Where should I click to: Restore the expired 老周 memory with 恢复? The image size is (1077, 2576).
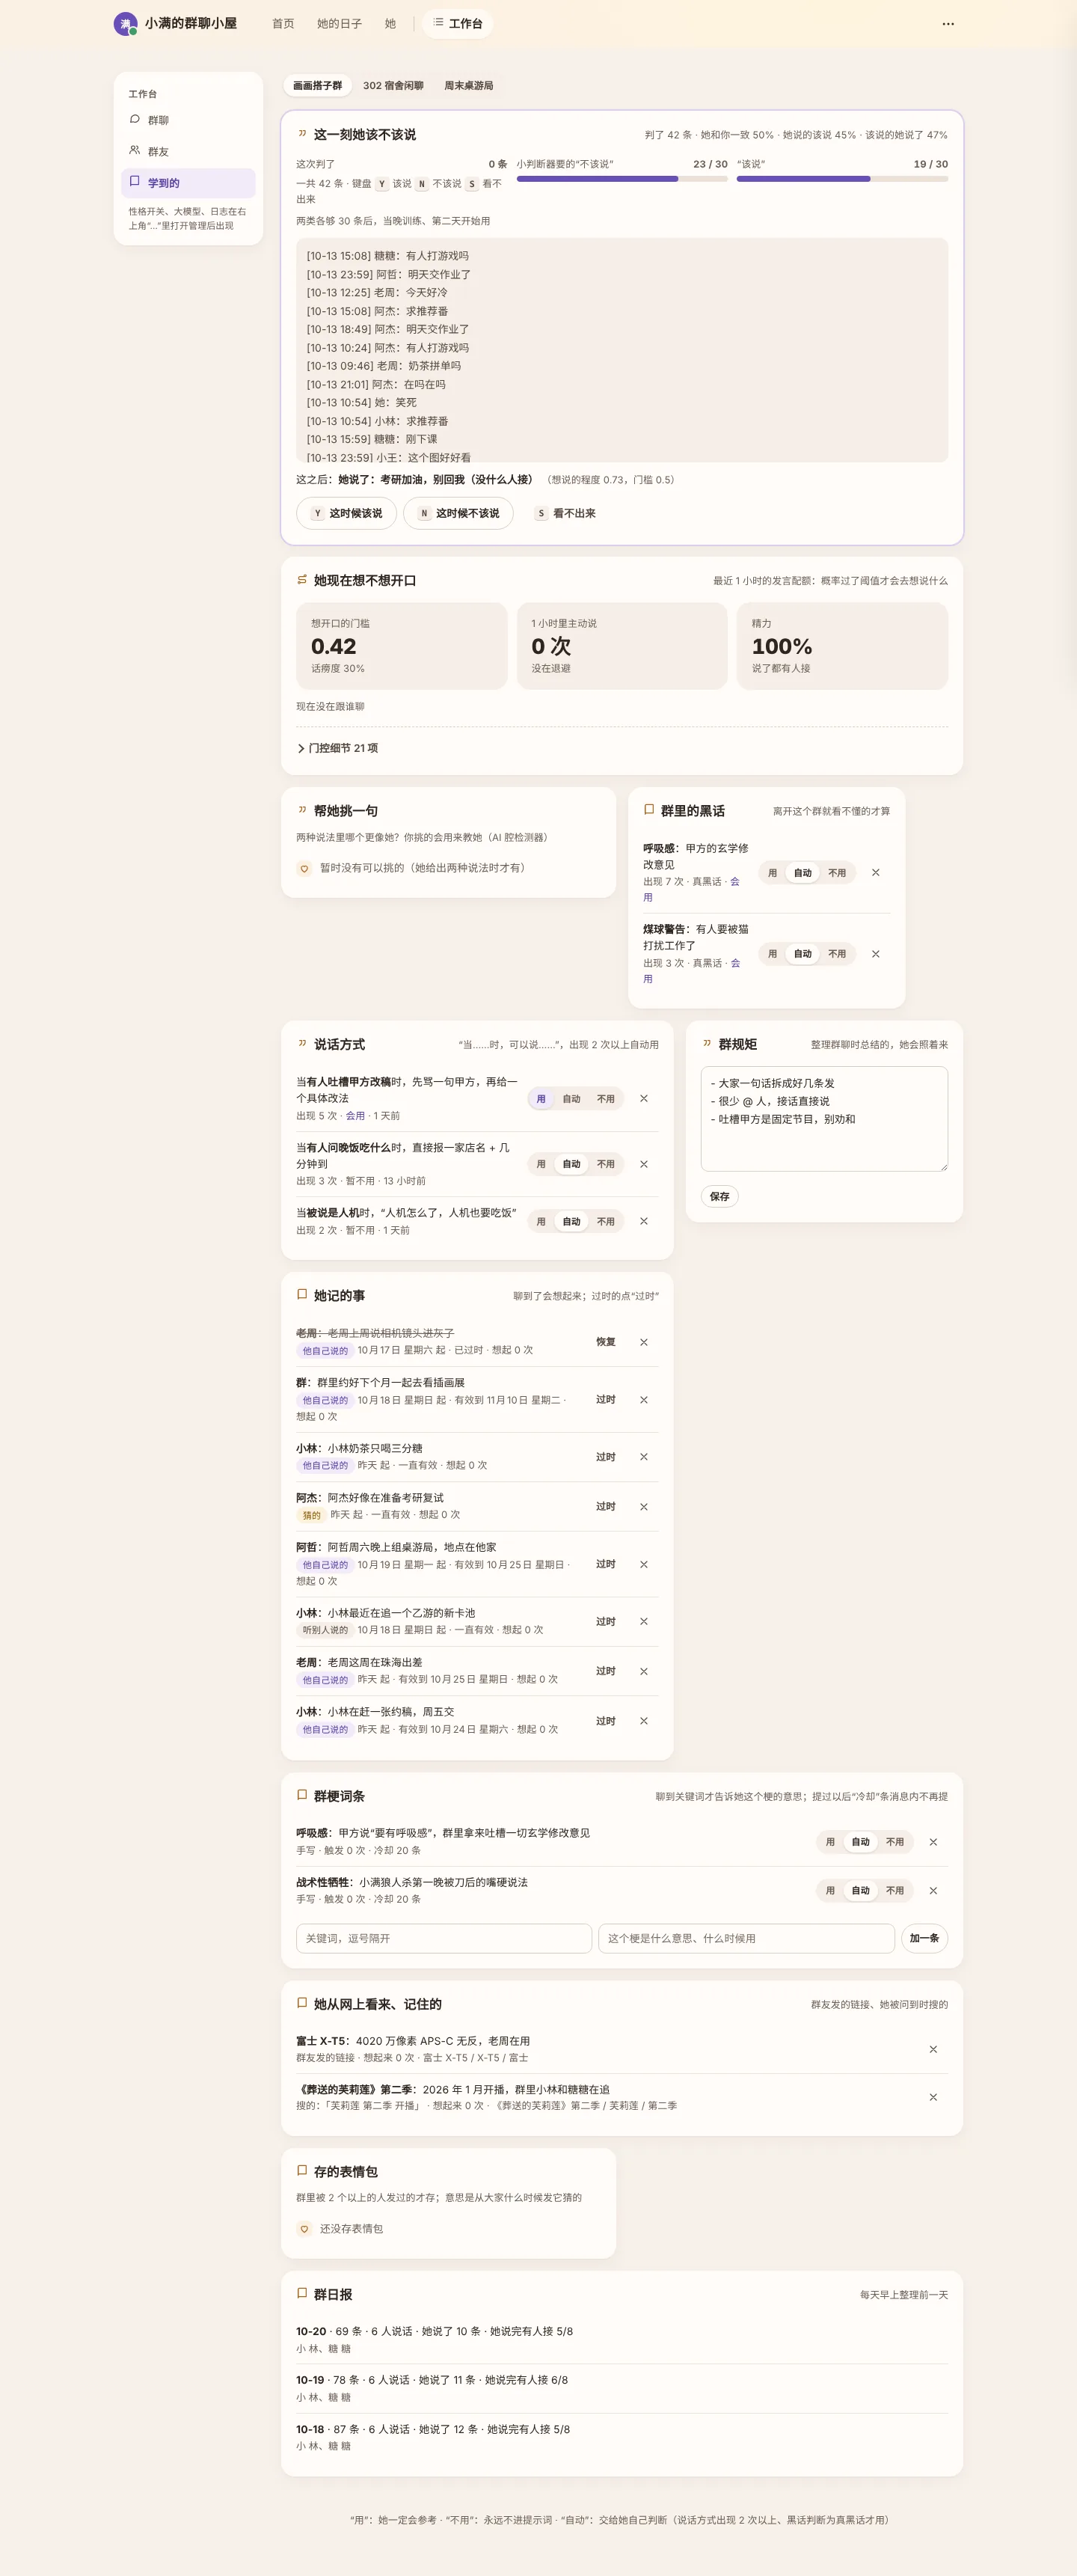coord(606,1342)
